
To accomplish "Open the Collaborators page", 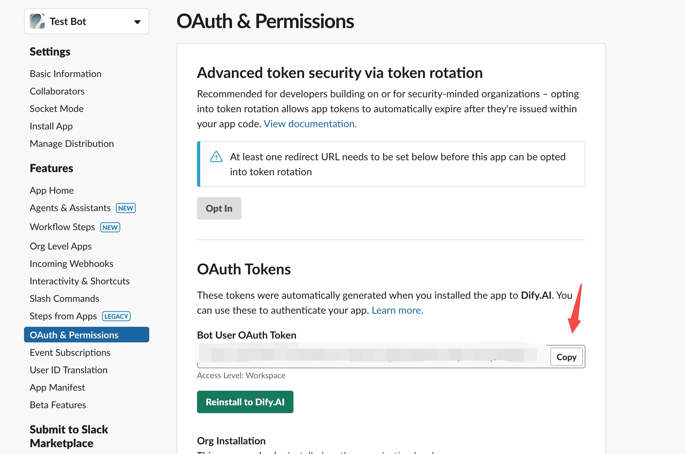I will pos(57,91).
